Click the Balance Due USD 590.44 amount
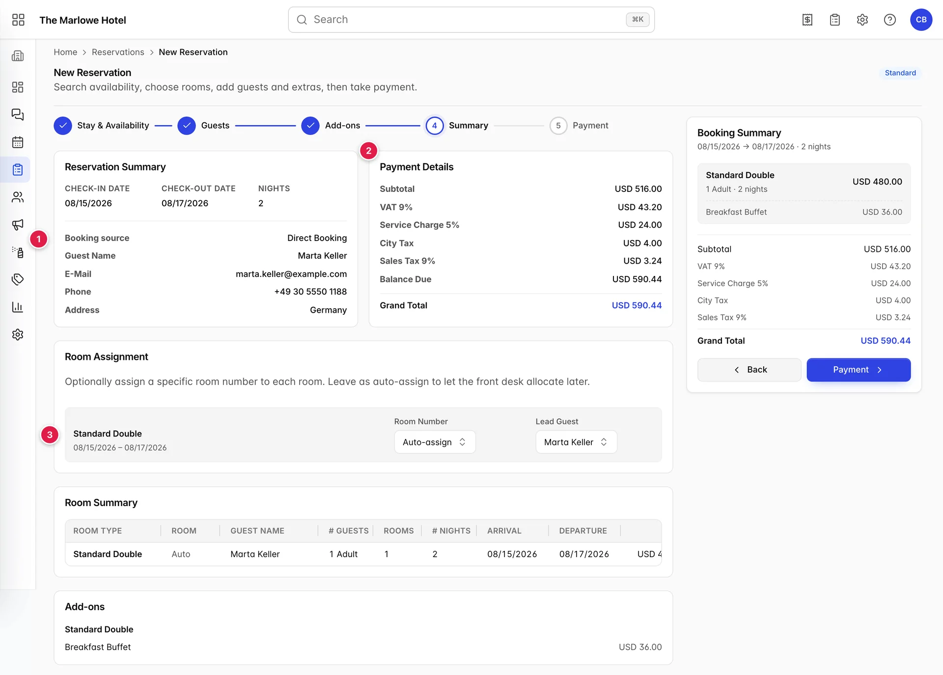This screenshot has height=675, width=943. [637, 279]
